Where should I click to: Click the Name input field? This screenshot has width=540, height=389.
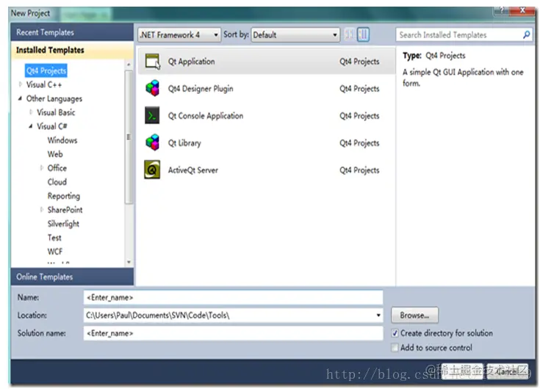(x=233, y=297)
